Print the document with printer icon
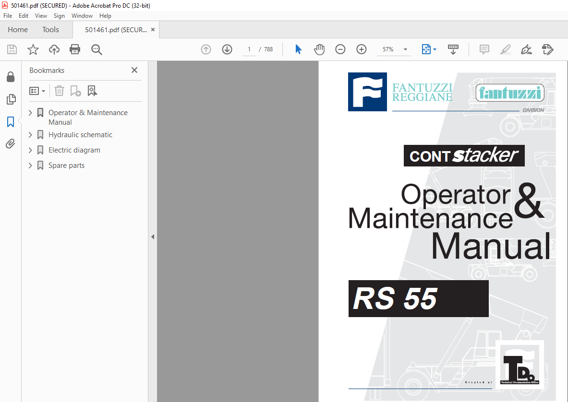Image resolution: width=568 pixels, height=402 pixels. (75, 49)
